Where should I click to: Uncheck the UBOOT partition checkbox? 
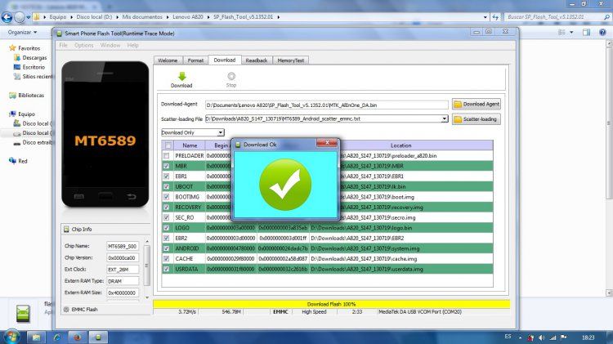click(167, 186)
